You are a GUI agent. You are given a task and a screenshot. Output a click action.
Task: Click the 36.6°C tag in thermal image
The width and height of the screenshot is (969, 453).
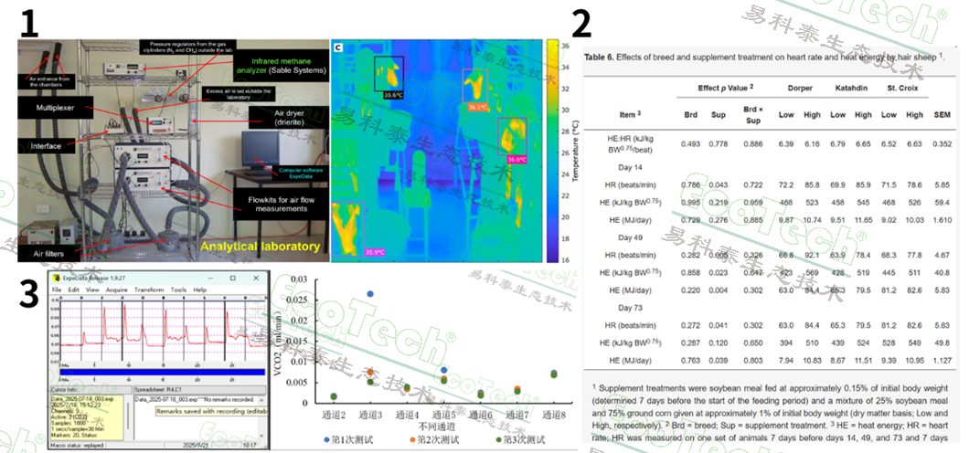(x=516, y=159)
